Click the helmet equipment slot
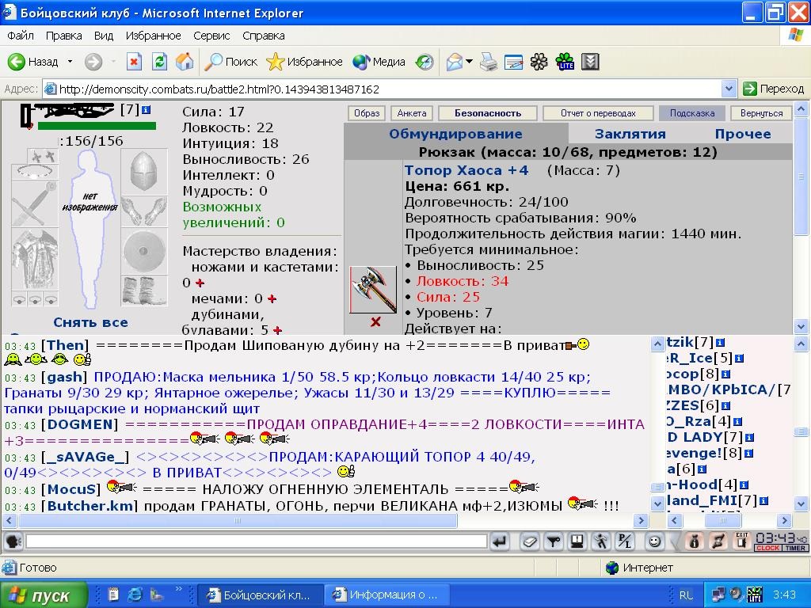 [144, 171]
